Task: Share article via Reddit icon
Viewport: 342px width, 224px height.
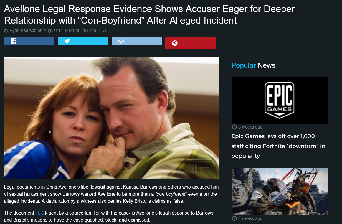Action: coord(121,41)
